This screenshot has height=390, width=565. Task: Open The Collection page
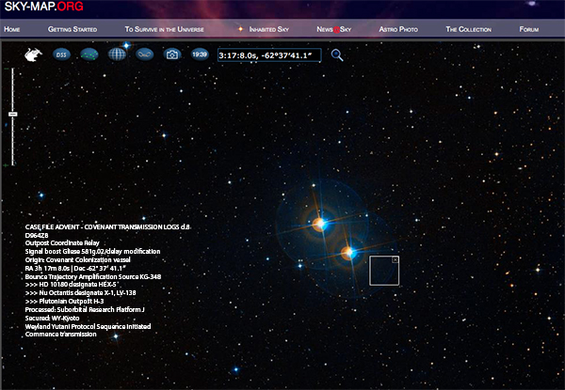tap(468, 30)
